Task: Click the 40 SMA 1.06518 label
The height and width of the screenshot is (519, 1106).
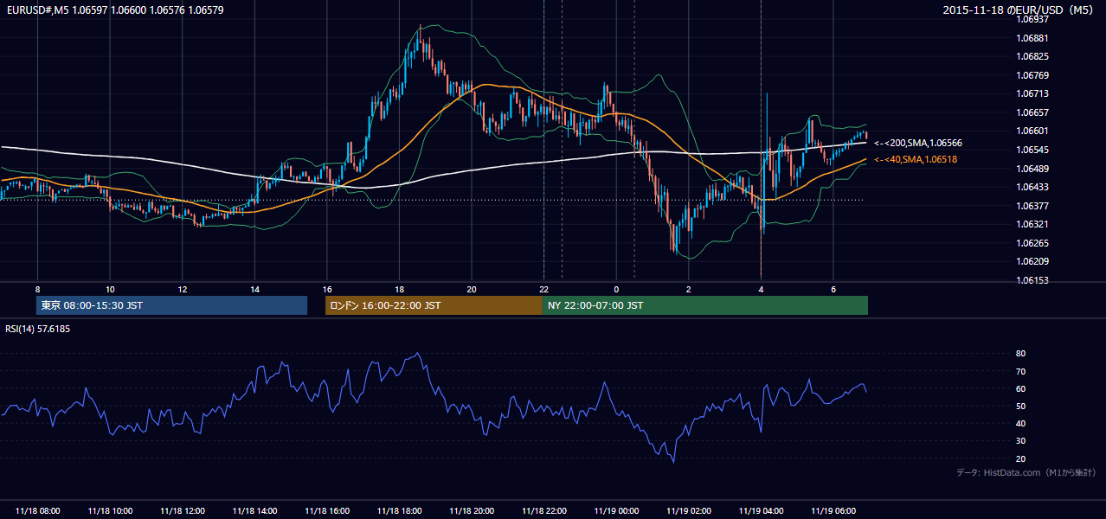Action: click(x=916, y=159)
